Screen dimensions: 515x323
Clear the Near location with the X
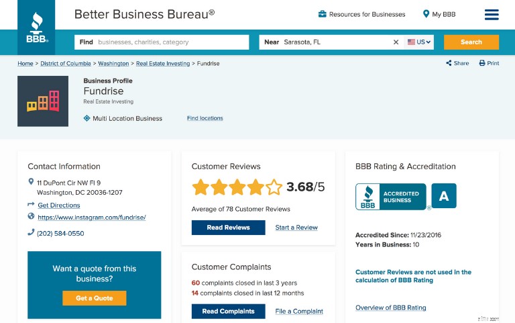tap(396, 42)
